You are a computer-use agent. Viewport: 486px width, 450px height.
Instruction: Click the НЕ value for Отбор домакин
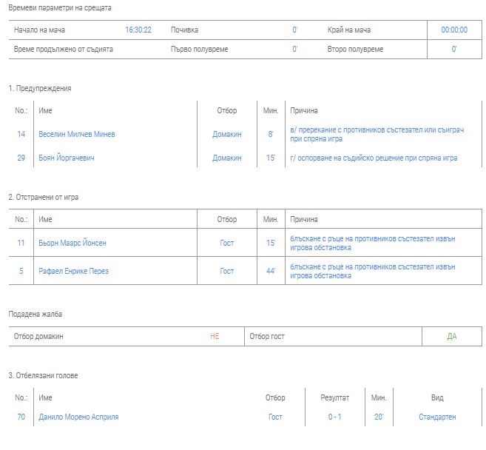[x=215, y=337]
